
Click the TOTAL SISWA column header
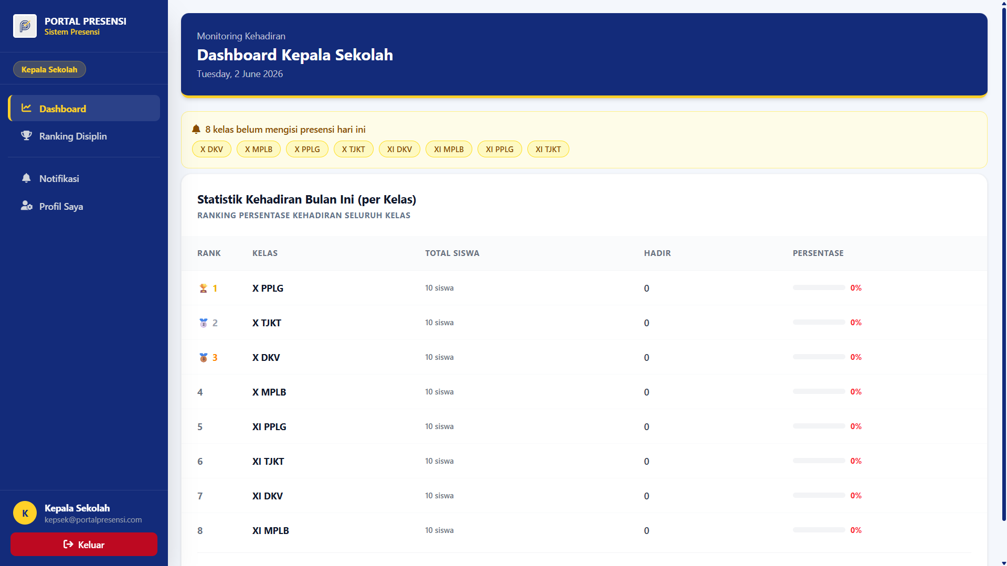452,253
